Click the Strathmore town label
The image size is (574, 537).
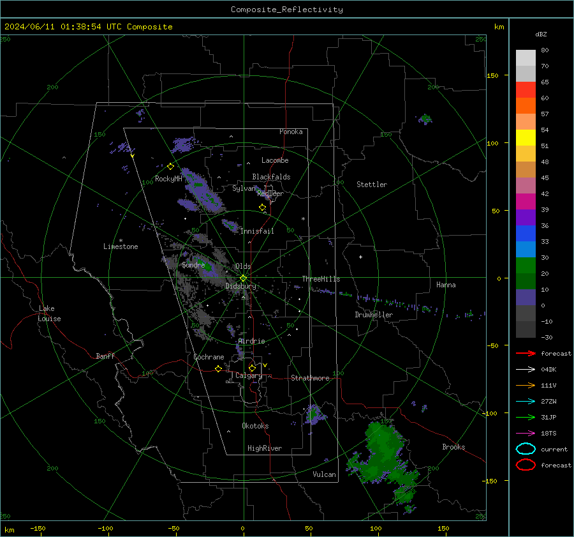(x=310, y=378)
